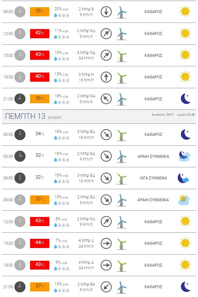
Task: Click the humidity droplets under 20% υγρ.
Action: [x=61, y=15]
